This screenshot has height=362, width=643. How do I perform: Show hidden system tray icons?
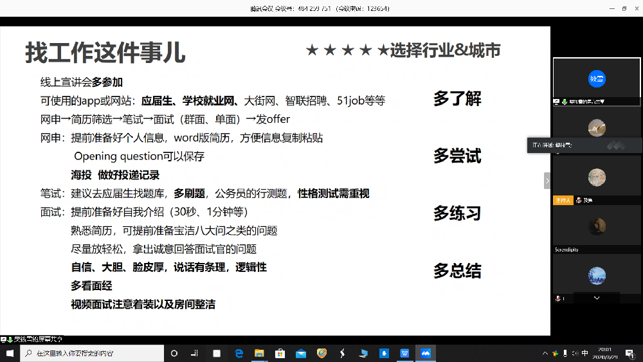click(545, 354)
